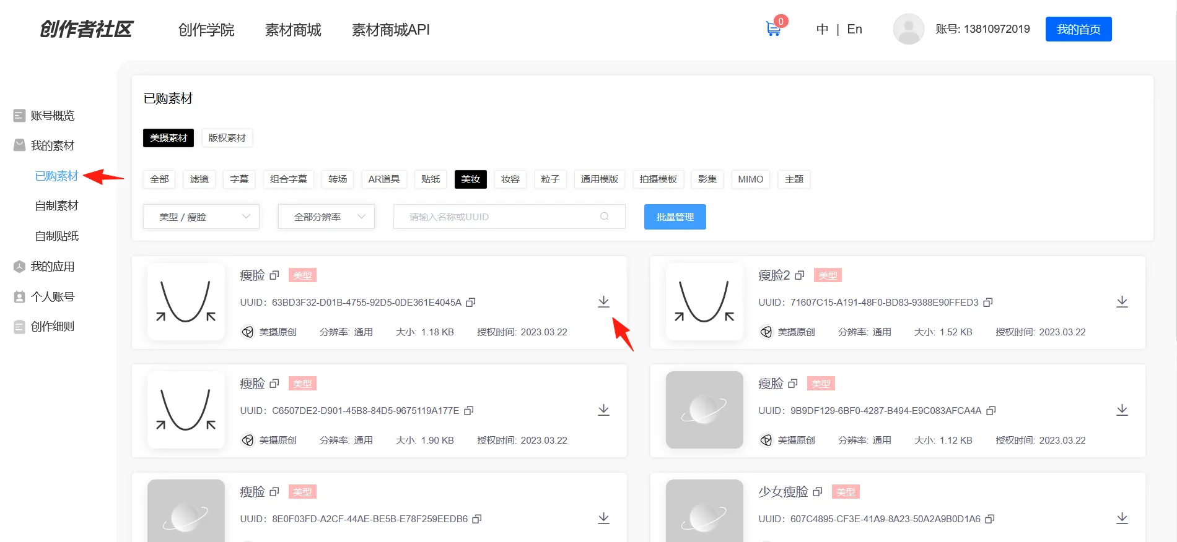Open the 全部分辨率 resolution dropdown
The height and width of the screenshot is (542, 1177).
click(x=326, y=217)
